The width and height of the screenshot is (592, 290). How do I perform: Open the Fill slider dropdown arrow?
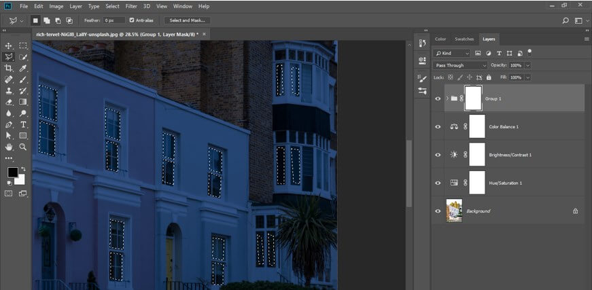point(527,77)
